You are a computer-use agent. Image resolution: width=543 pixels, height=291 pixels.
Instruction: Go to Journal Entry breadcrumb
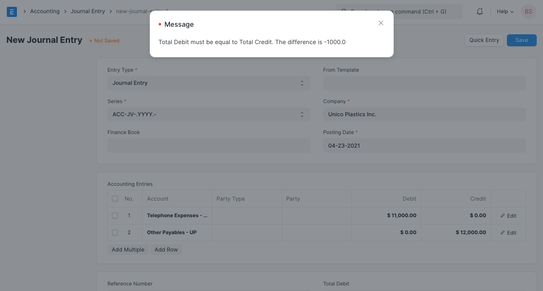(x=88, y=11)
